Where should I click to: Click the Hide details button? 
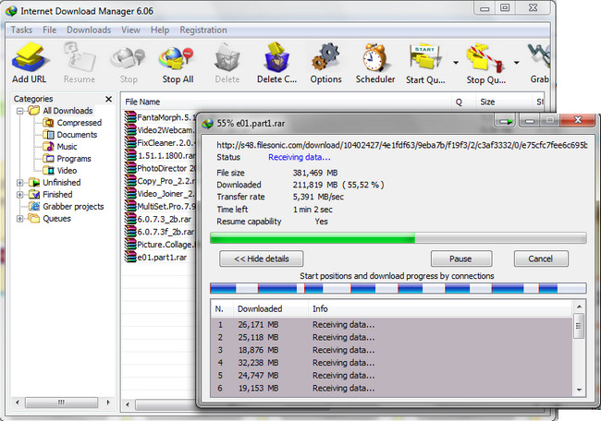point(262,259)
